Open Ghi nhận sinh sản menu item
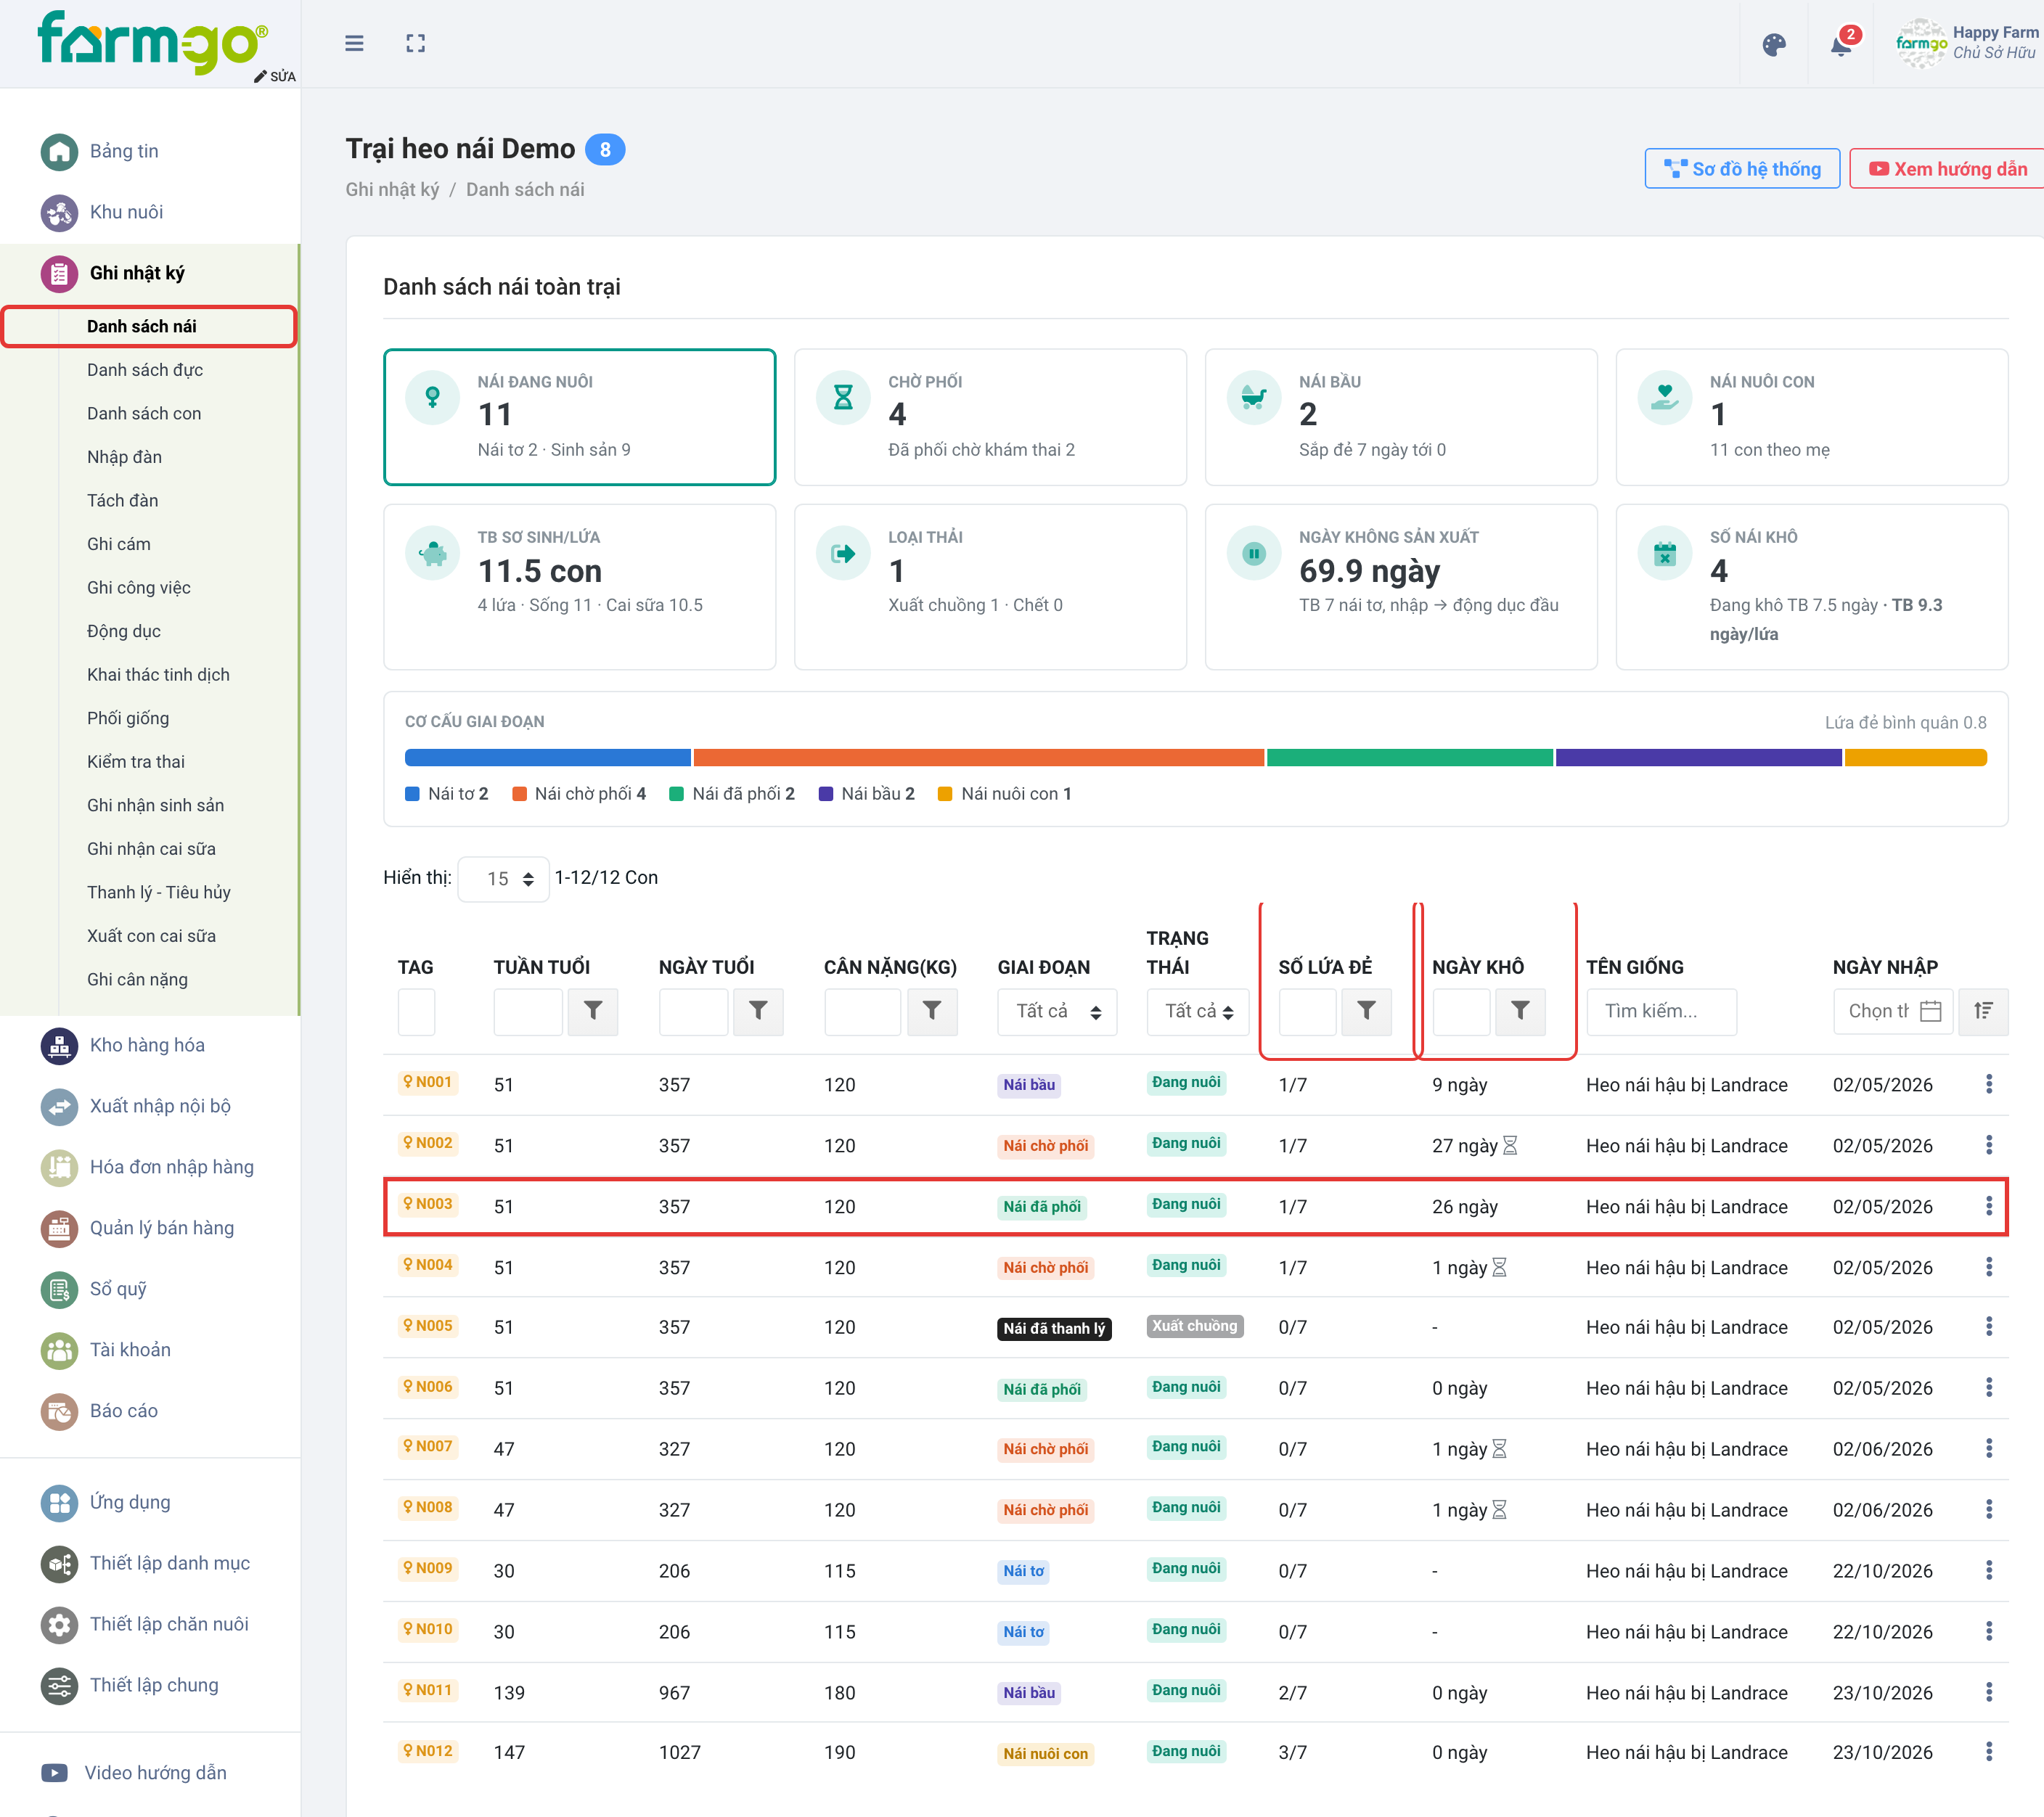The height and width of the screenshot is (1817, 2044). pos(155,805)
